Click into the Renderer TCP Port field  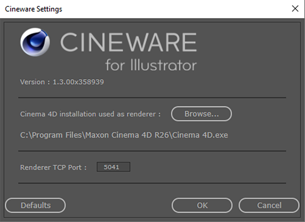click(x=113, y=167)
